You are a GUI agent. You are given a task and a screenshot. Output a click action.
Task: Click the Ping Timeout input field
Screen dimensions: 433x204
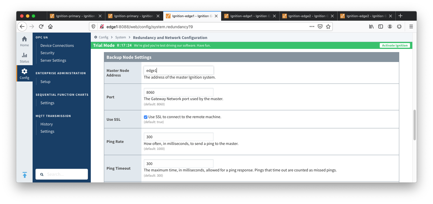[179, 164]
